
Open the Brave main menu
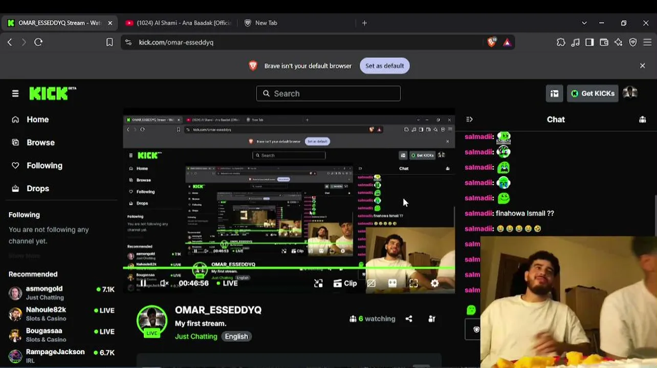pyautogui.click(x=647, y=42)
